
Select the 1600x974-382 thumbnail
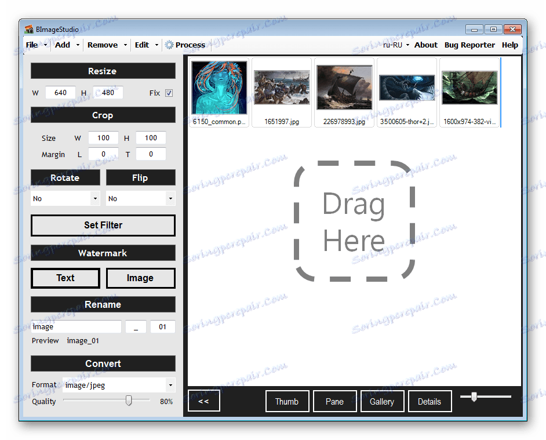point(469,92)
